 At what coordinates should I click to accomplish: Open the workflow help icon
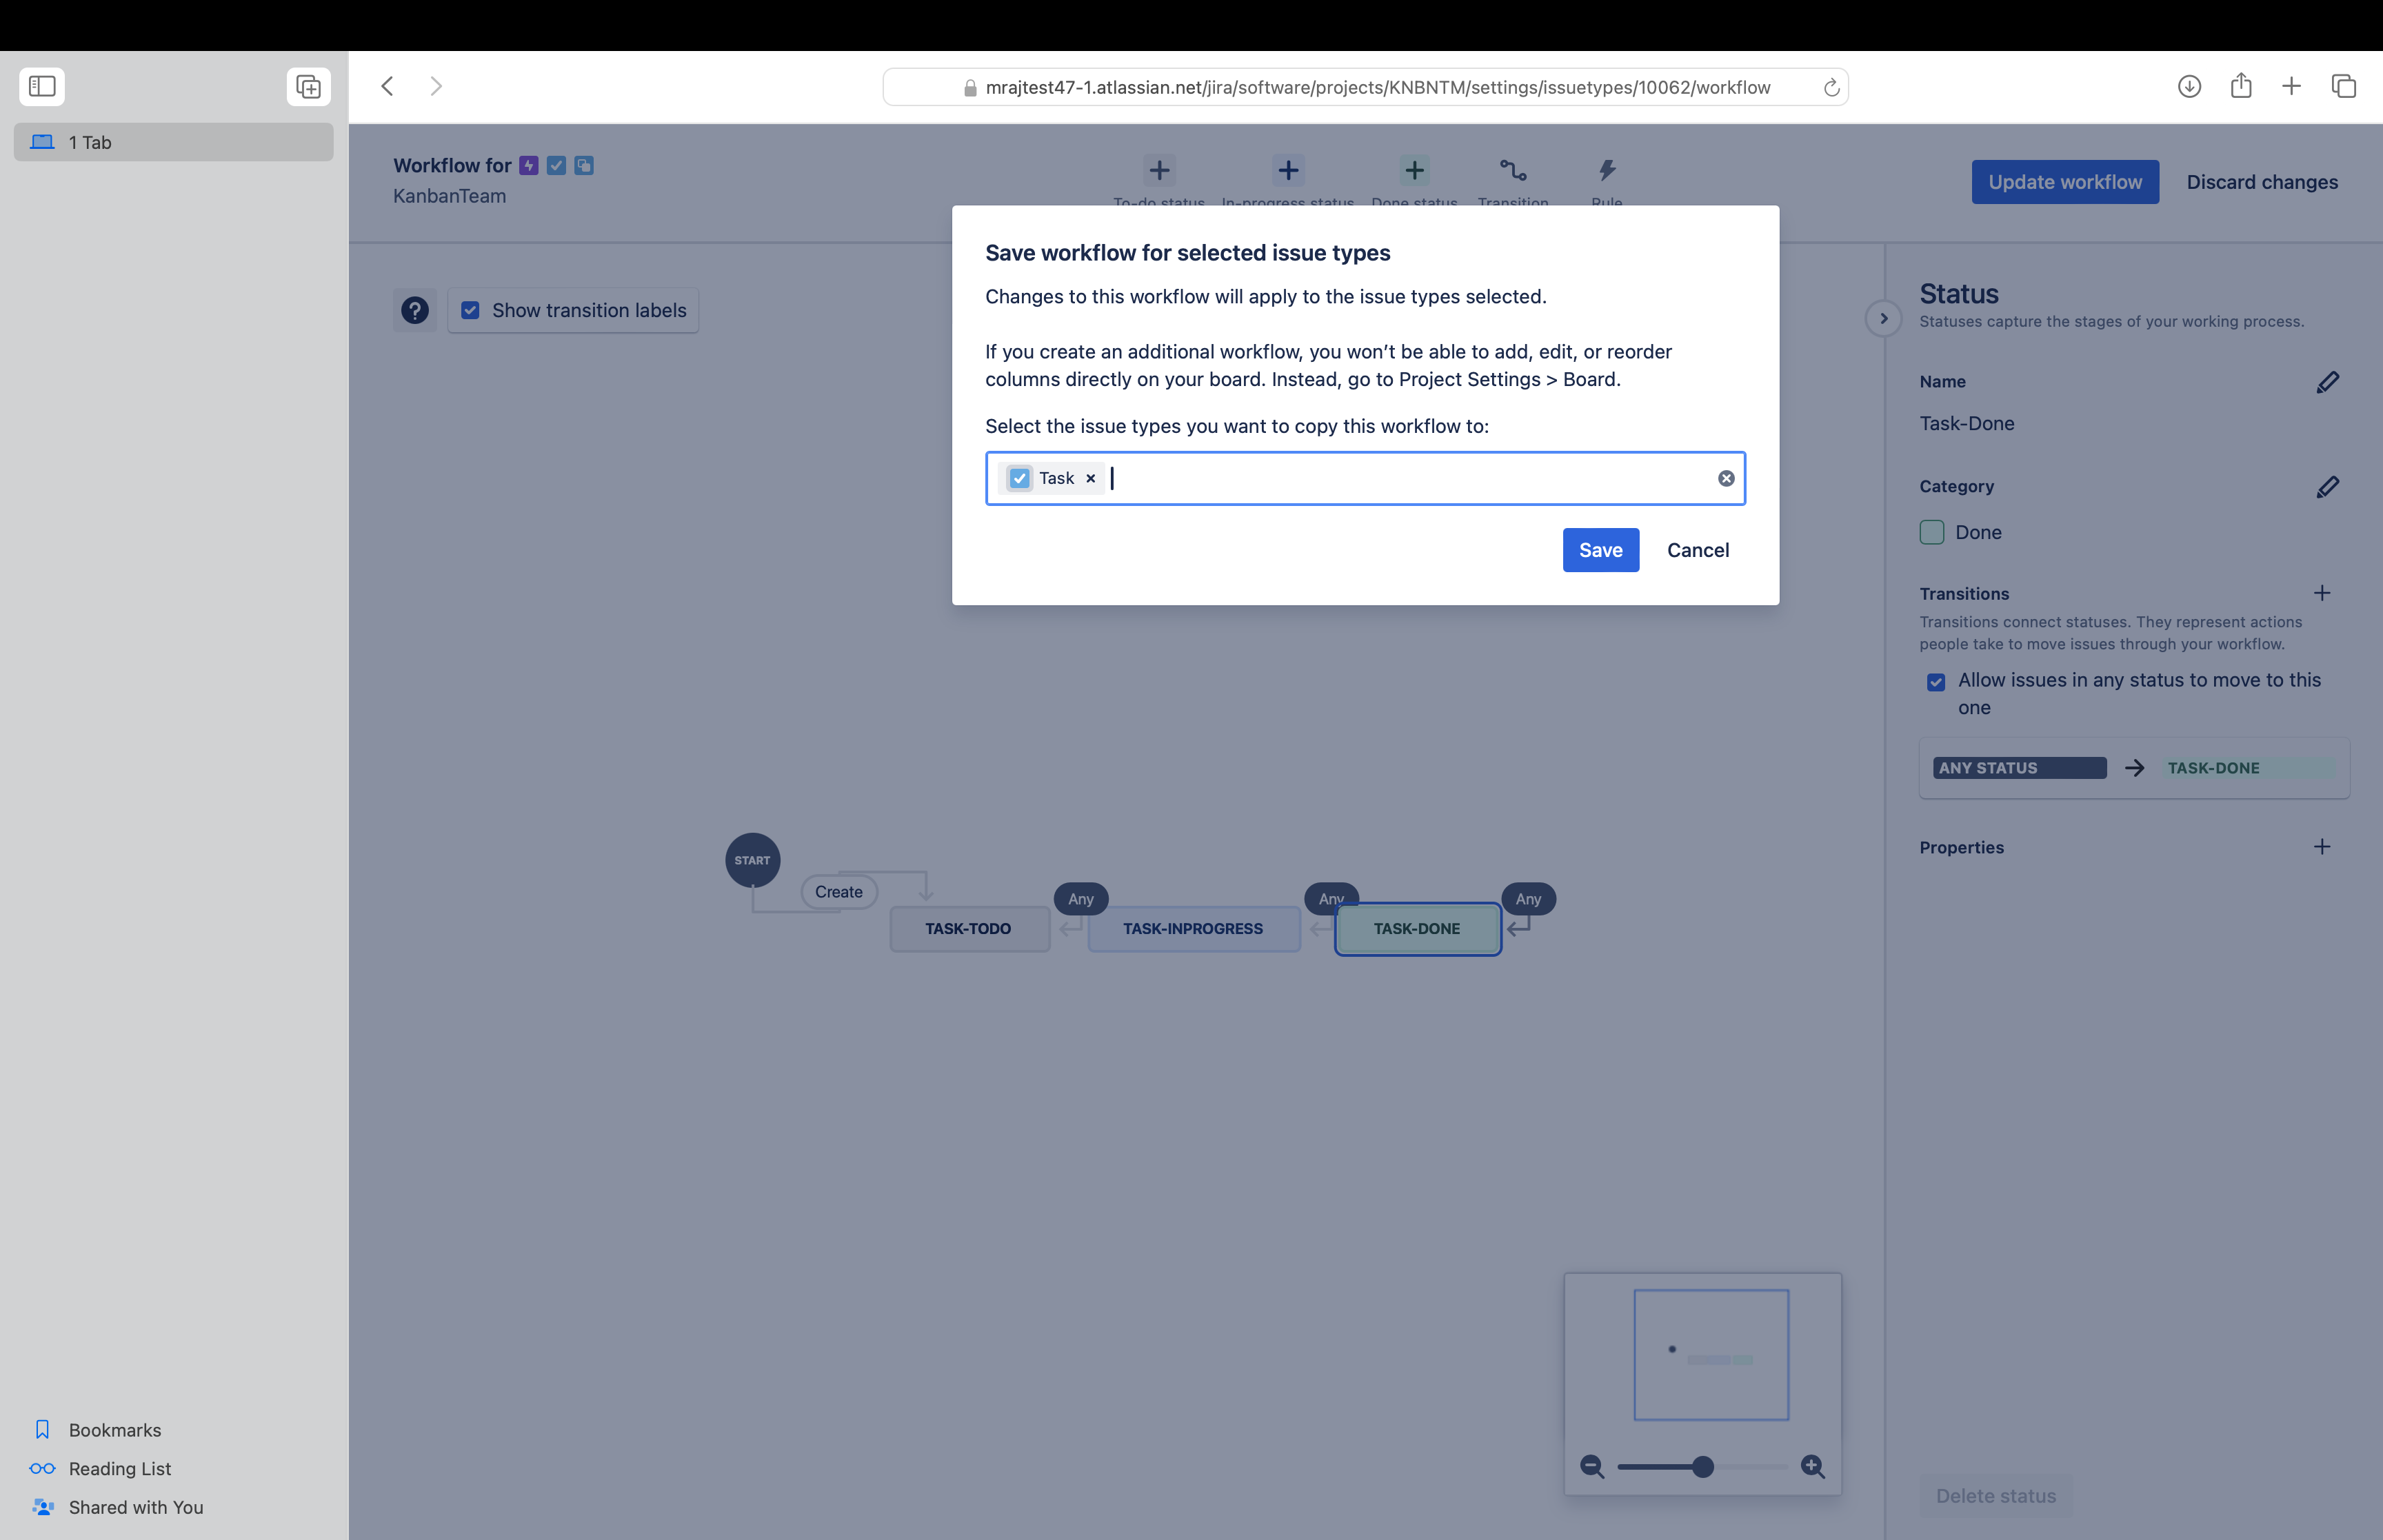pos(415,310)
